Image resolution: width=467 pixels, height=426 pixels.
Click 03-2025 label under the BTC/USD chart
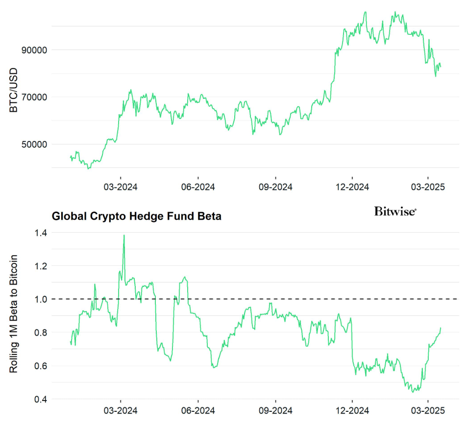(429, 187)
